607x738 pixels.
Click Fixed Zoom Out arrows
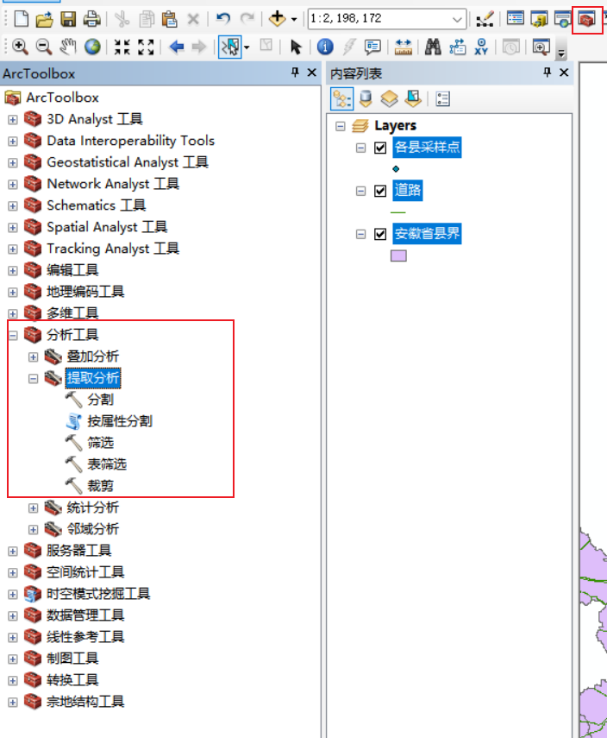point(146,47)
